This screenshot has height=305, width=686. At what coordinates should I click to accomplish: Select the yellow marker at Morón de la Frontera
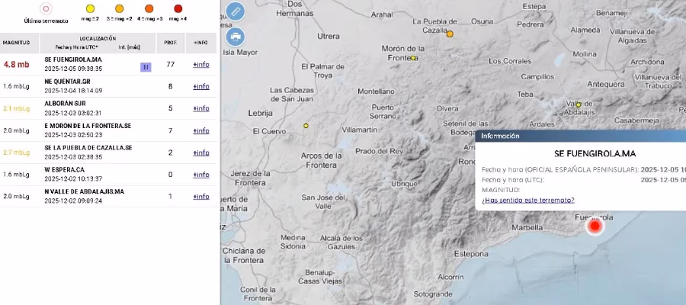pos(413,58)
